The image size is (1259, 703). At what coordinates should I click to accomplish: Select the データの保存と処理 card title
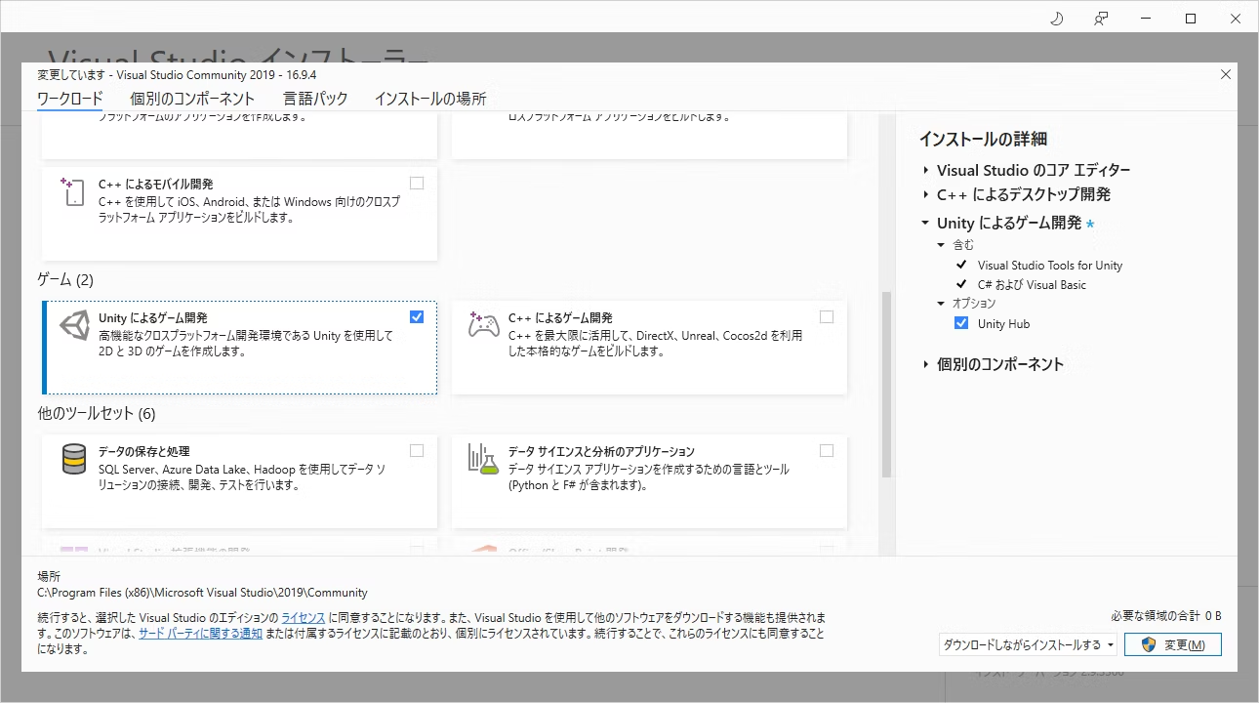[x=144, y=452]
